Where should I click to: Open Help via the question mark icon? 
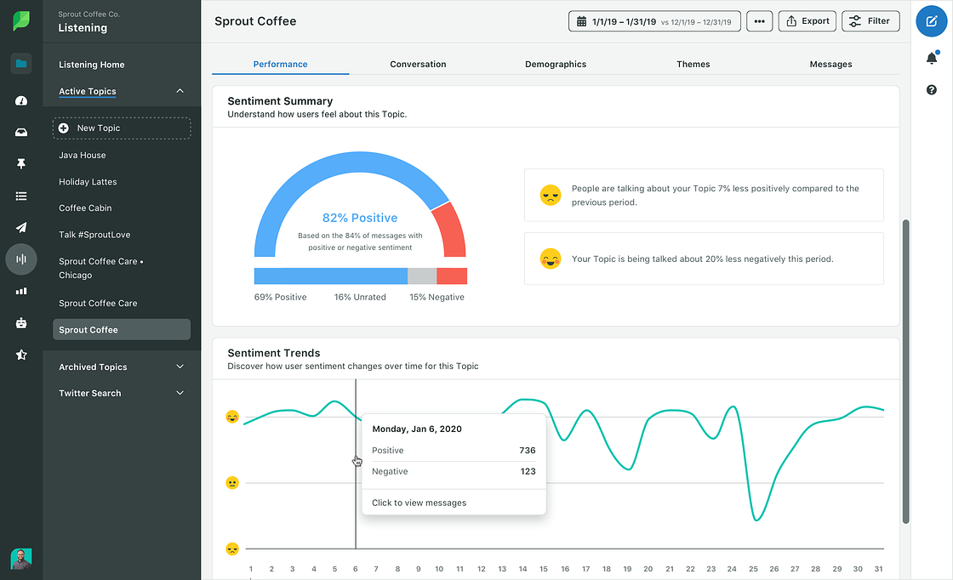pos(931,89)
